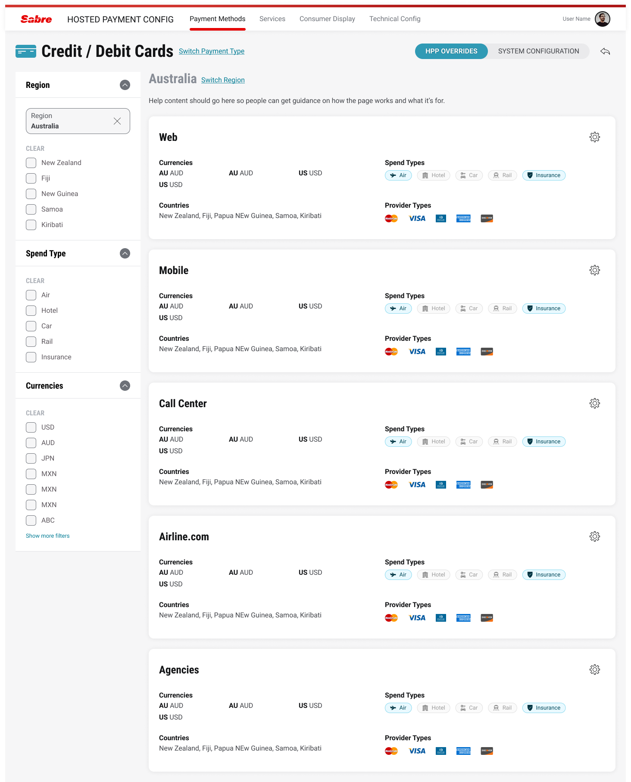Click the American Express logo in Mobile card
This screenshot has height=782, width=631.
pos(463,352)
